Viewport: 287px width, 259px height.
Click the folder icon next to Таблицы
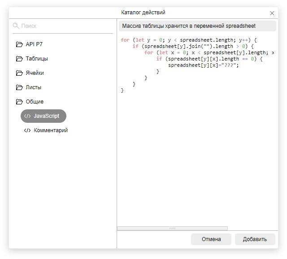[x=19, y=59]
